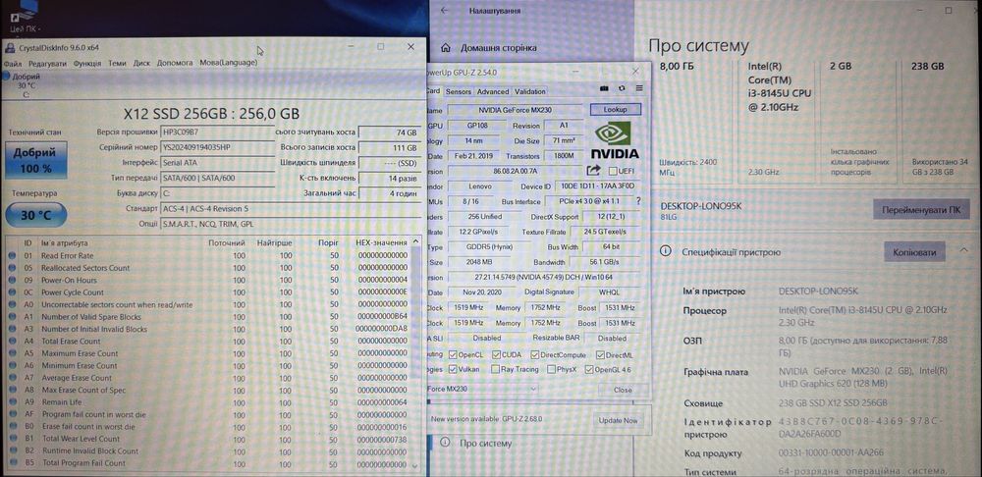
Task: Switch to the Validation tab in GPU-Z
Action: point(530,91)
